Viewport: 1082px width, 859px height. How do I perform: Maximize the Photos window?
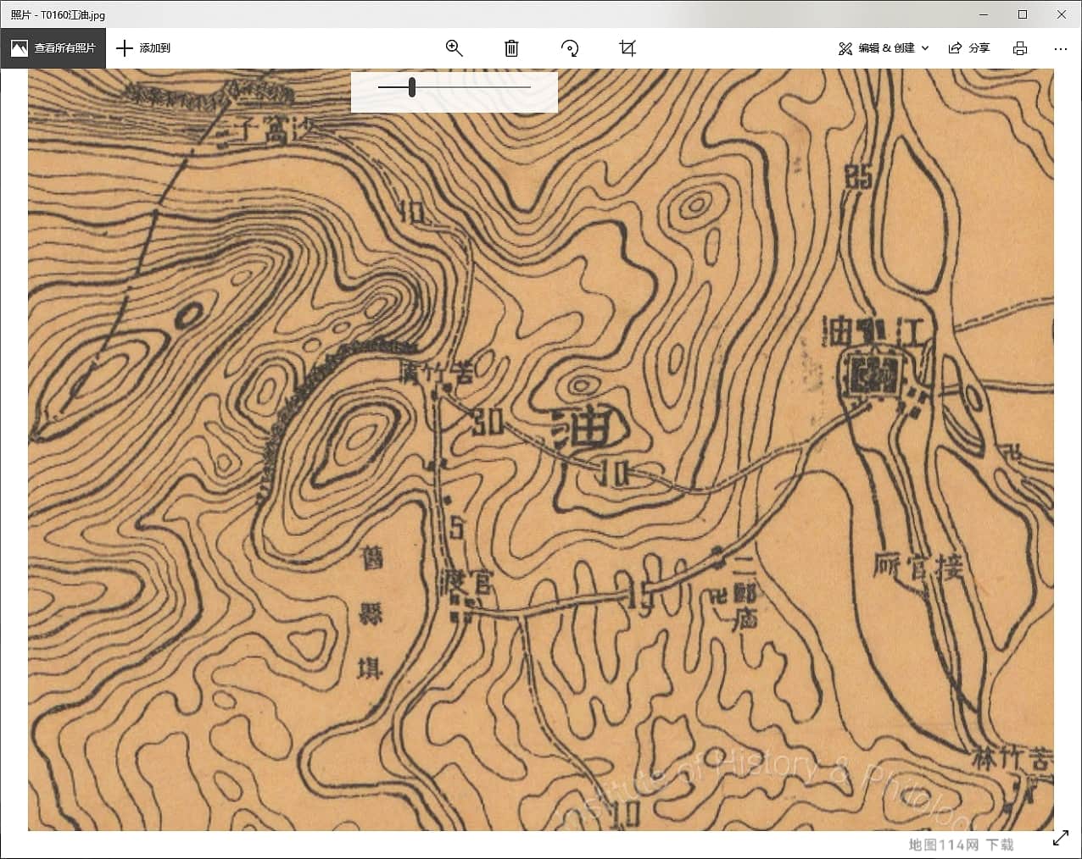click(1023, 14)
